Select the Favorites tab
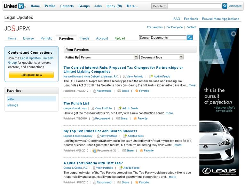The width and height of the screenshot is (245, 186). (67, 38)
